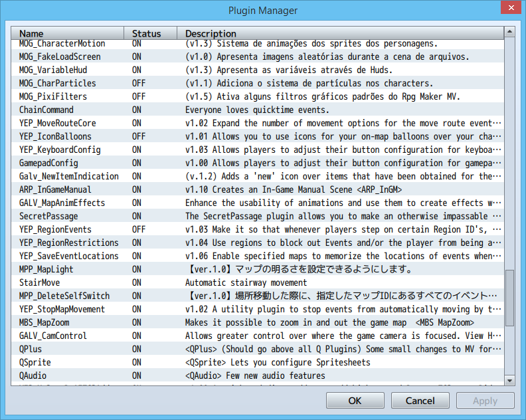The height and width of the screenshot is (420, 526).
Task: Select the YEP_IconBalloons plugin
Action: [257, 136]
